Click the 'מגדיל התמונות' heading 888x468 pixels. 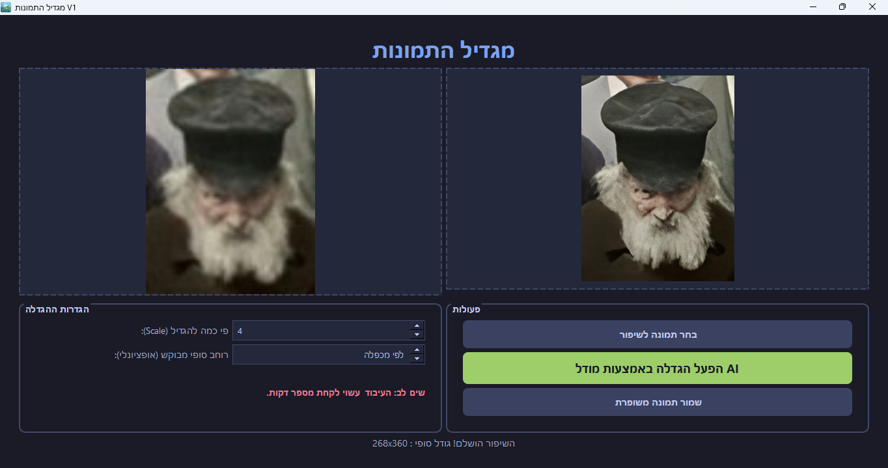coord(443,50)
